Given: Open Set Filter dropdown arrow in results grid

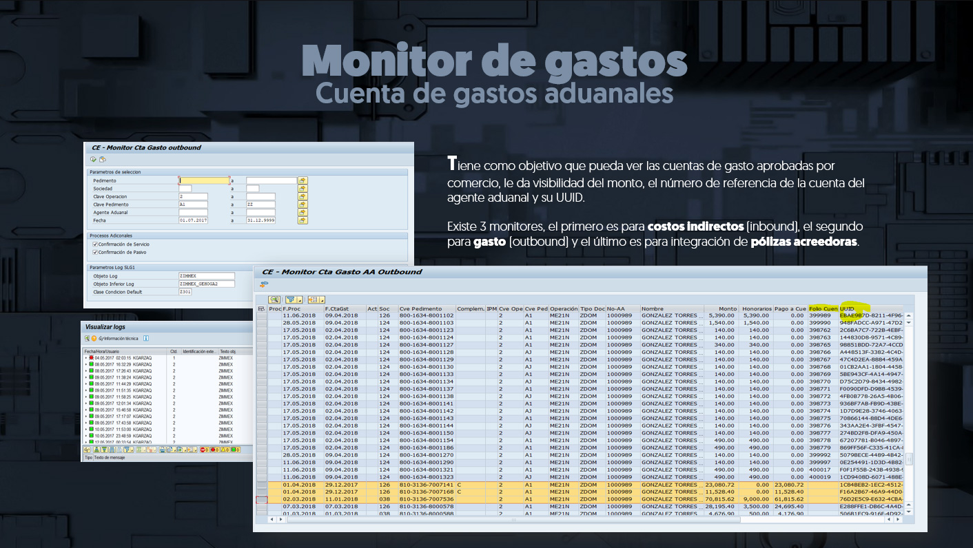Looking at the screenshot, I should (x=300, y=300).
